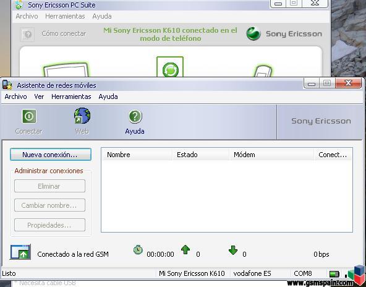Image resolution: width=366 pixels, height=287 pixels.
Task: Open the Ver menu
Action: pos(39,96)
